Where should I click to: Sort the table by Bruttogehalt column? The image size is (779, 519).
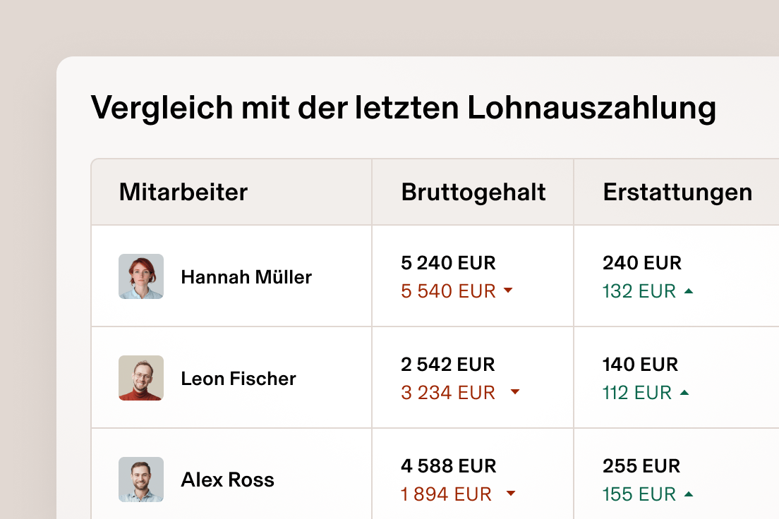[473, 192]
